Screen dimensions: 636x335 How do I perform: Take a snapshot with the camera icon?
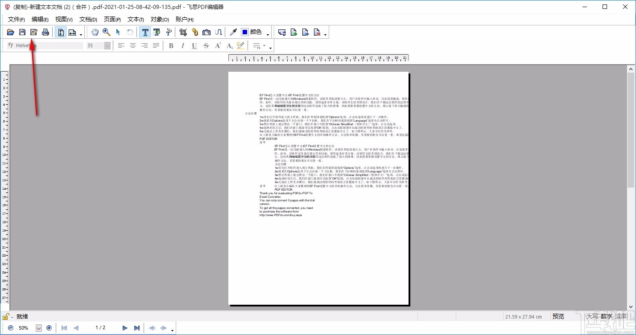[206, 32]
